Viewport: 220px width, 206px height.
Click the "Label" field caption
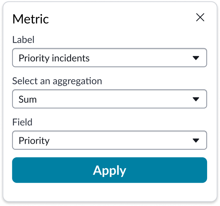click(x=23, y=40)
